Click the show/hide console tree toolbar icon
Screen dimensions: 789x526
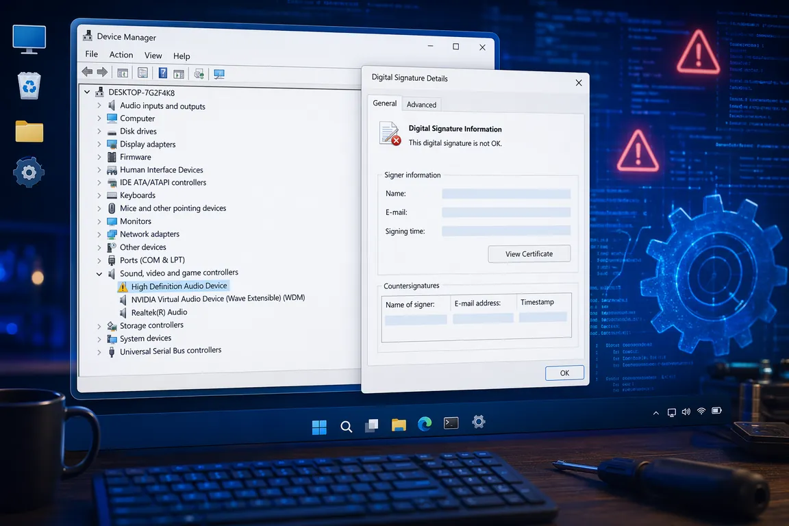pos(123,73)
